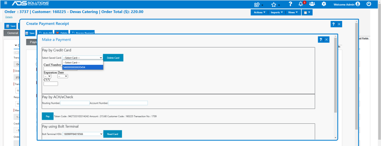Click the Pay using Bolt Terminal heading
381x146 pixels.
click(x=61, y=126)
